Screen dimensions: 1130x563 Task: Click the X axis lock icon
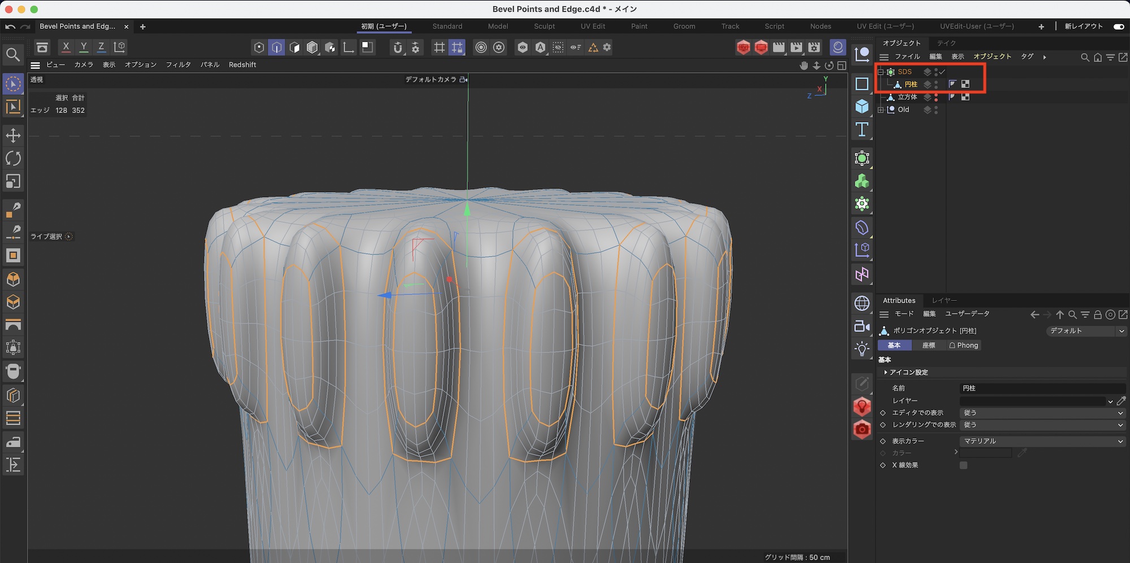[66, 47]
